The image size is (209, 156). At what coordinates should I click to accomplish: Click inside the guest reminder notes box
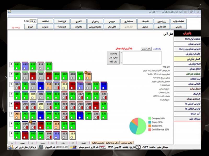pyautogui.click(x=142, y=57)
